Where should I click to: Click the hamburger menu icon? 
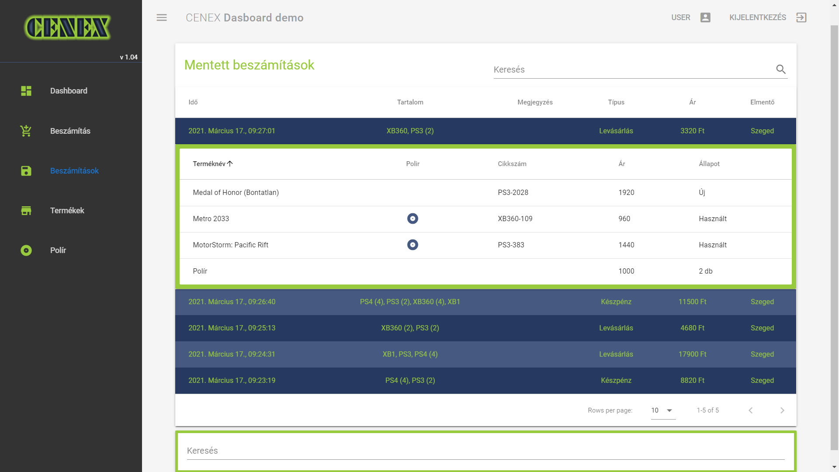point(162,17)
